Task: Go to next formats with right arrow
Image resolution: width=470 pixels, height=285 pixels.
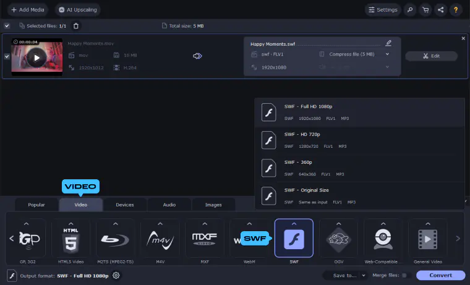Action: (458, 239)
